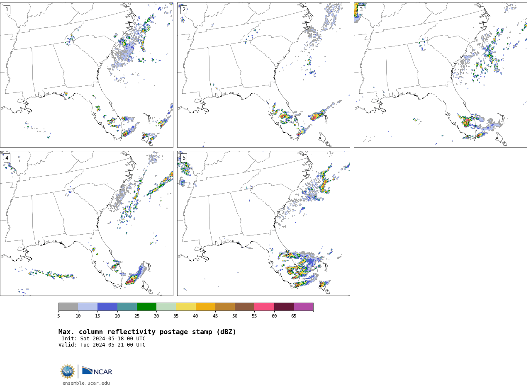Viewport: 531px width, 388px height.
Task: Click the NCAR logo
Action: pyautogui.click(x=97, y=371)
